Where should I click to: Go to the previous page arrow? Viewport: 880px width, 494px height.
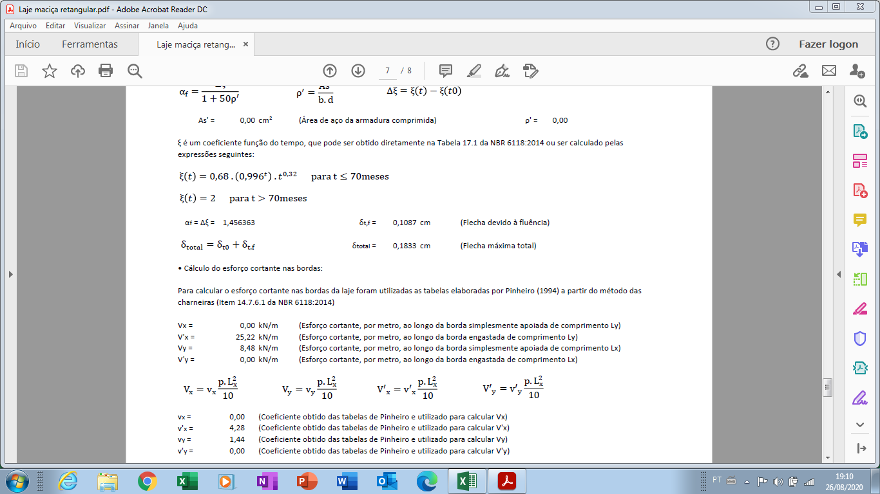(330, 71)
